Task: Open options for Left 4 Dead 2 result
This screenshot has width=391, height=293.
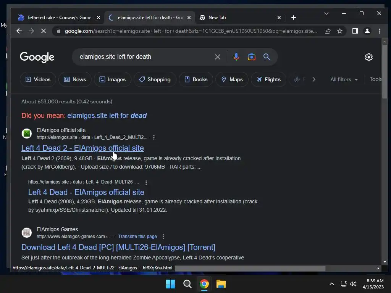Action: coord(154,137)
